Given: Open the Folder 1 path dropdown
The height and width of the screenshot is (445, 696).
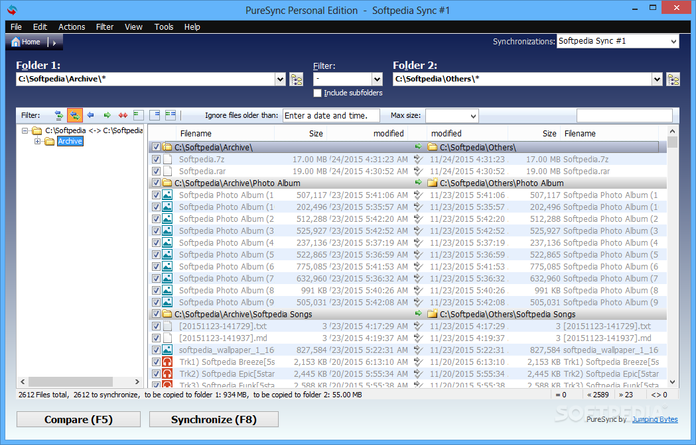Looking at the screenshot, I should (x=280, y=79).
